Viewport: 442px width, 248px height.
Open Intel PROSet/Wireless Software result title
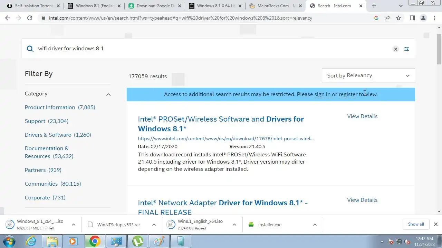point(221,124)
